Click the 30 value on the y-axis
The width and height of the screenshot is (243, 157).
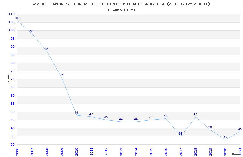pos(13,144)
